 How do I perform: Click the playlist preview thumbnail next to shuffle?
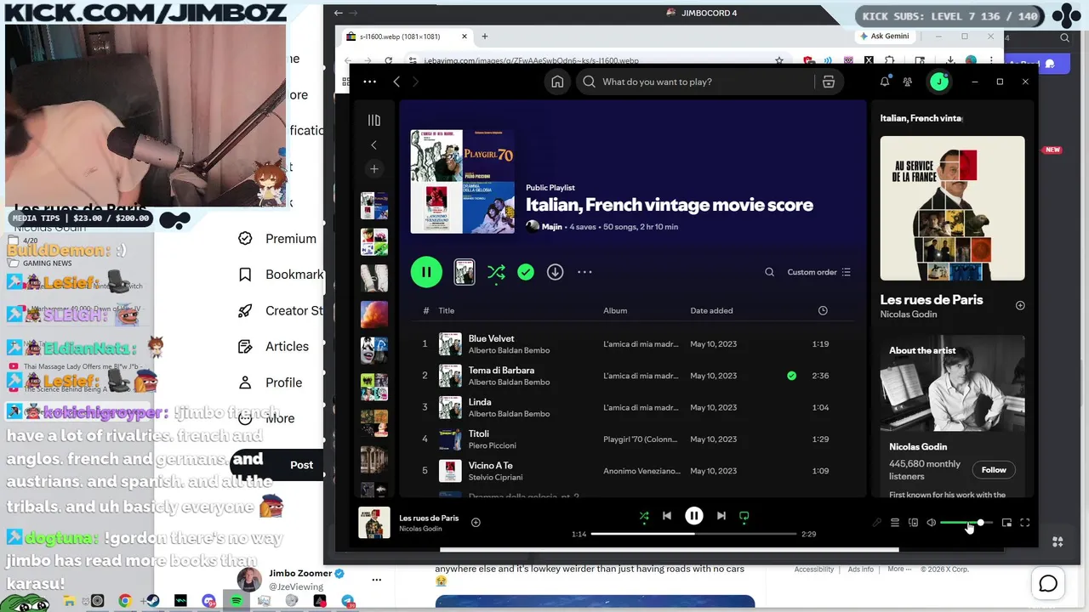(465, 272)
